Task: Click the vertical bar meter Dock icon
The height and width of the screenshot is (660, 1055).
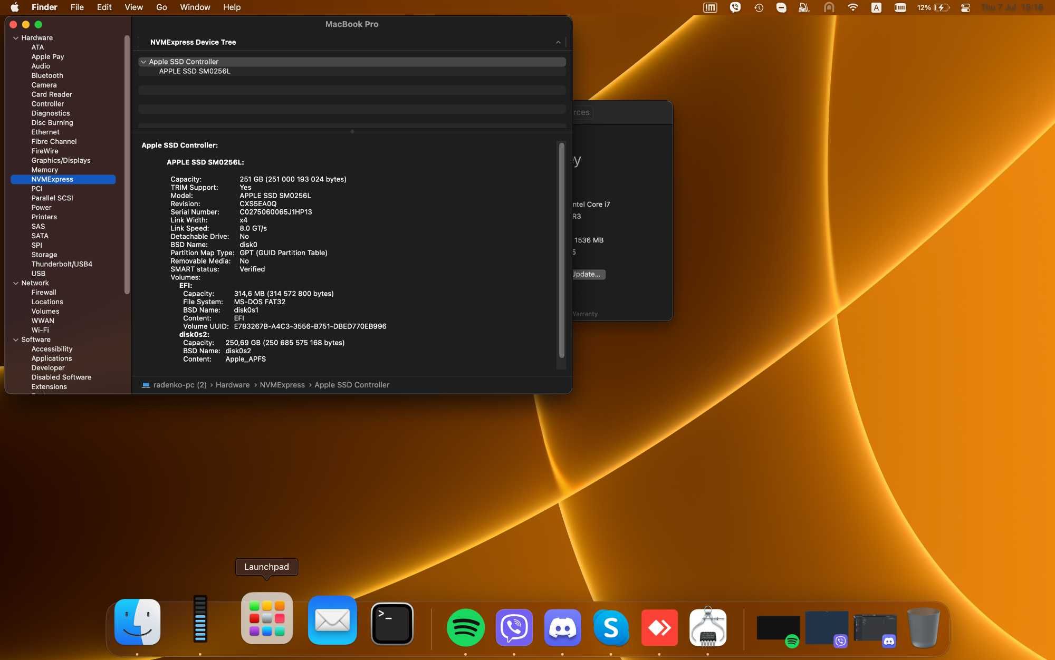Action: [x=200, y=619]
